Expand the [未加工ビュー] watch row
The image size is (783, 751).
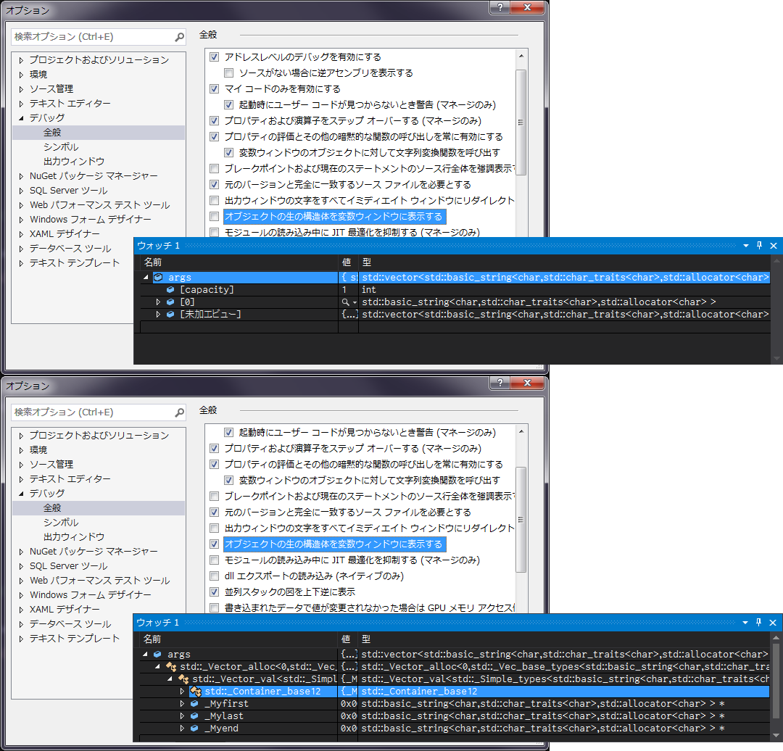click(x=159, y=314)
